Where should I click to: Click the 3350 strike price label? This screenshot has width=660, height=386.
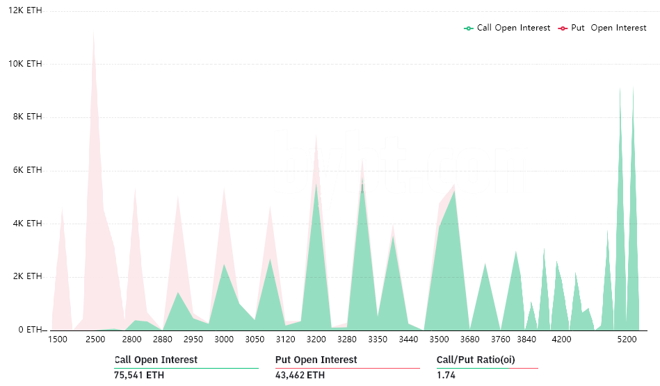(378, 339)
